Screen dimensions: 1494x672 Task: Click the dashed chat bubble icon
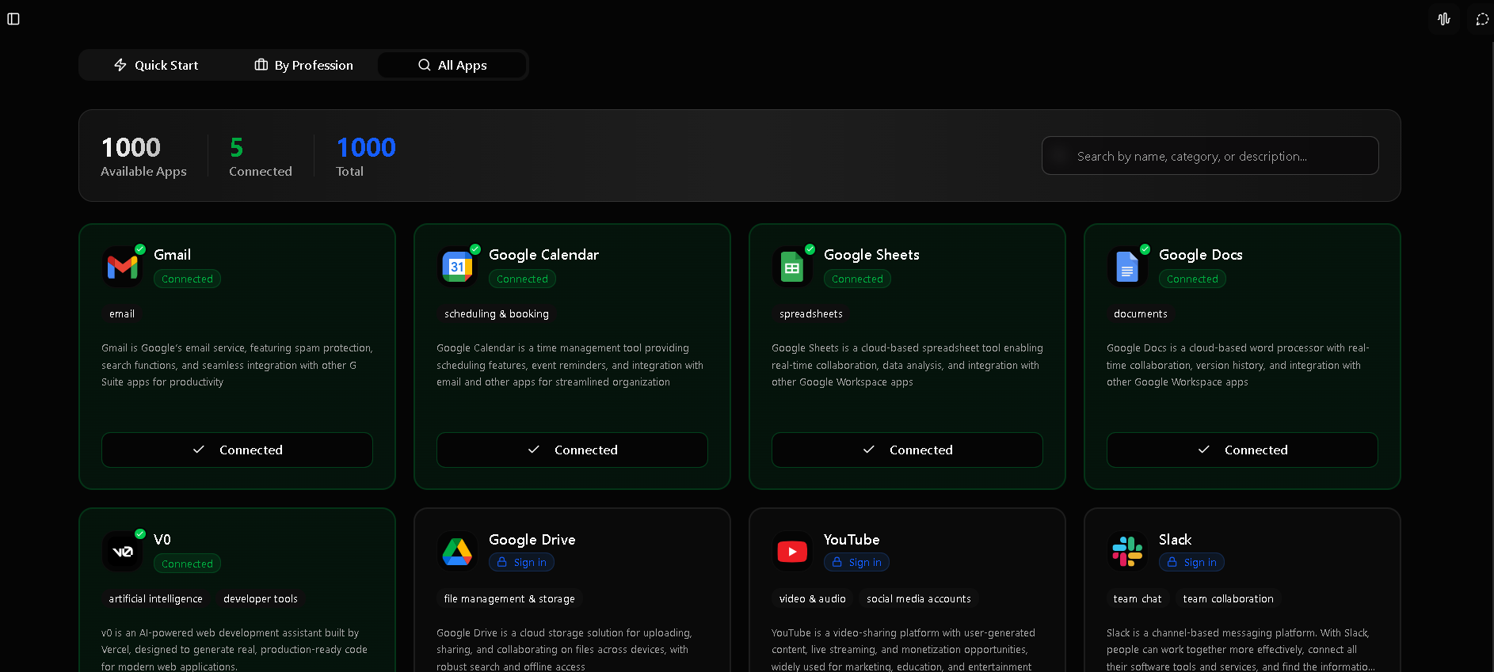(1482, 19)
